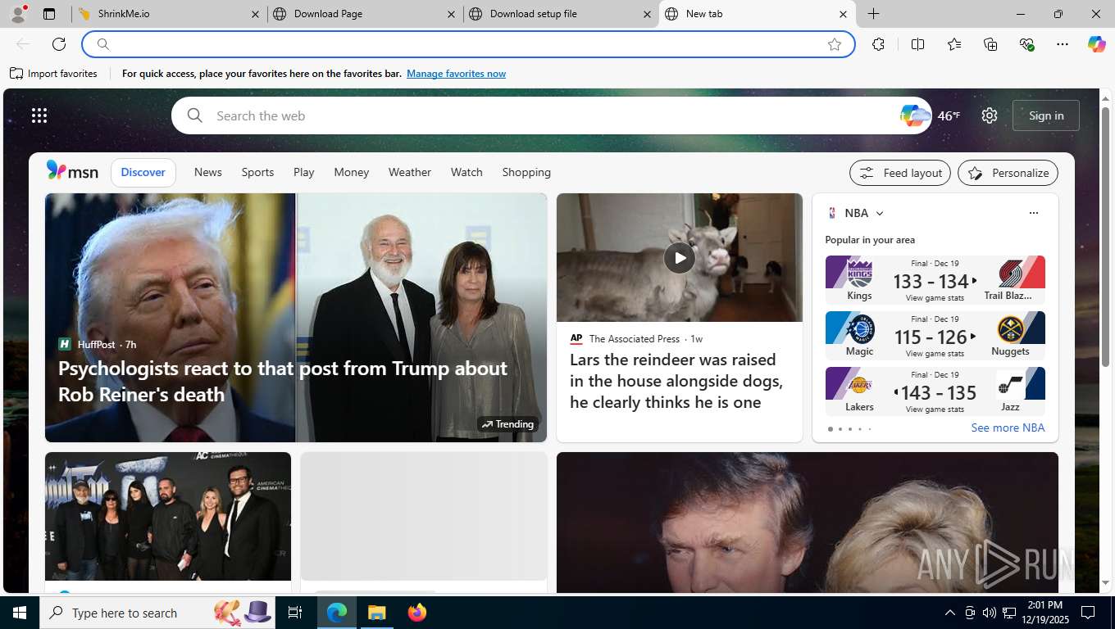Open the tab actions menu icon
This screenshot has height=629, width=1115.
pos(49,14)
